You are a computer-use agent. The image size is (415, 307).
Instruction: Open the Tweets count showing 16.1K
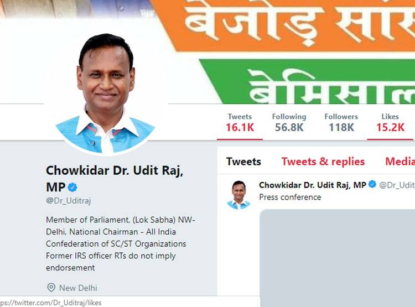point(240,123)
